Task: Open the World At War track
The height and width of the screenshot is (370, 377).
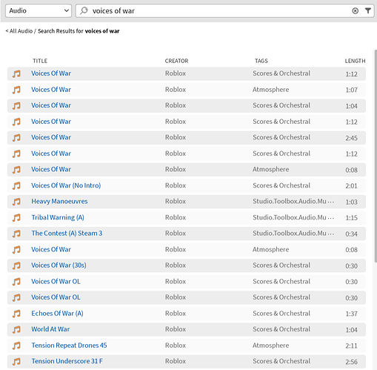Action: tap(50, 329)
